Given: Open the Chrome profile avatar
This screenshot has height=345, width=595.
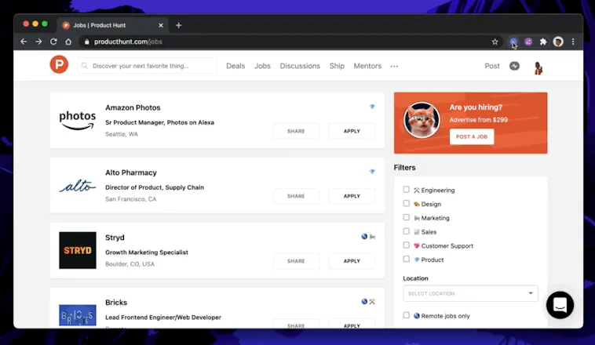Looking at the screenshot, I should coord(558,42).
